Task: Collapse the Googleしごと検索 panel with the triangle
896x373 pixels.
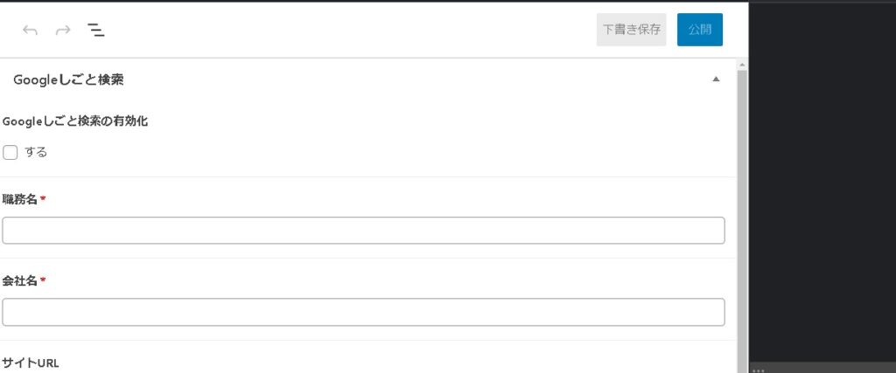Action: (716, 79)
